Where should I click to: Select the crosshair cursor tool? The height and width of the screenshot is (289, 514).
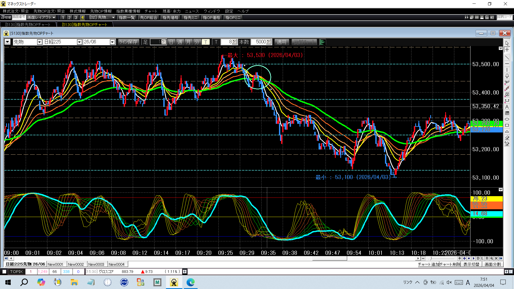pos(507,50)
